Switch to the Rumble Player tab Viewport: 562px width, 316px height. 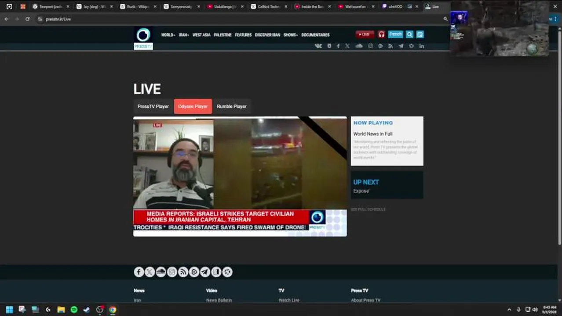tap(231, 106)
